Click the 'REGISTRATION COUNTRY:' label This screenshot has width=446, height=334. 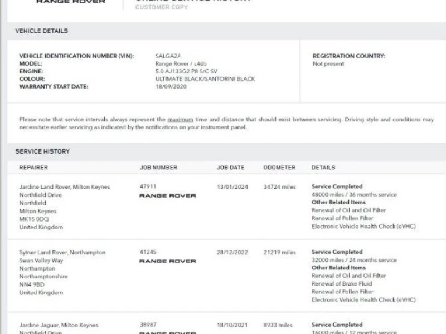349,56
